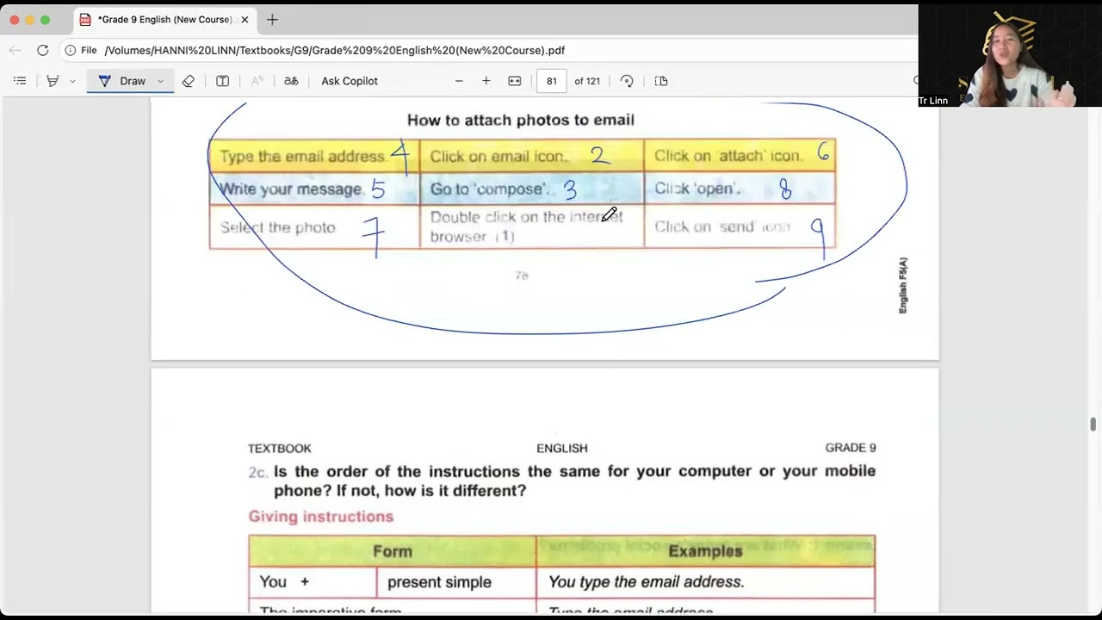Click the 'Click on email icon' cell

[532, 156]
